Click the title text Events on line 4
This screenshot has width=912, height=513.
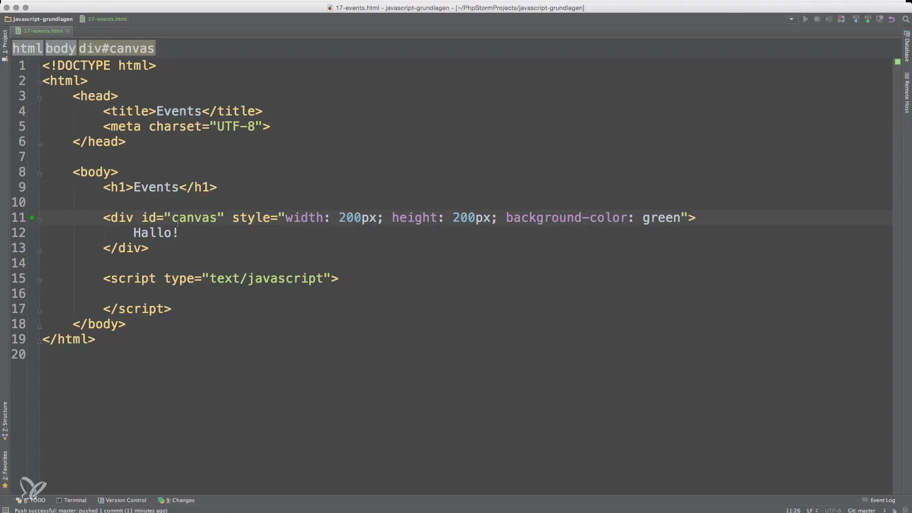tap(179, 111)
